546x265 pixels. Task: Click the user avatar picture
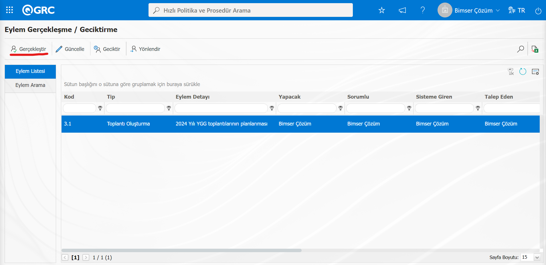(x=445, y=10)
